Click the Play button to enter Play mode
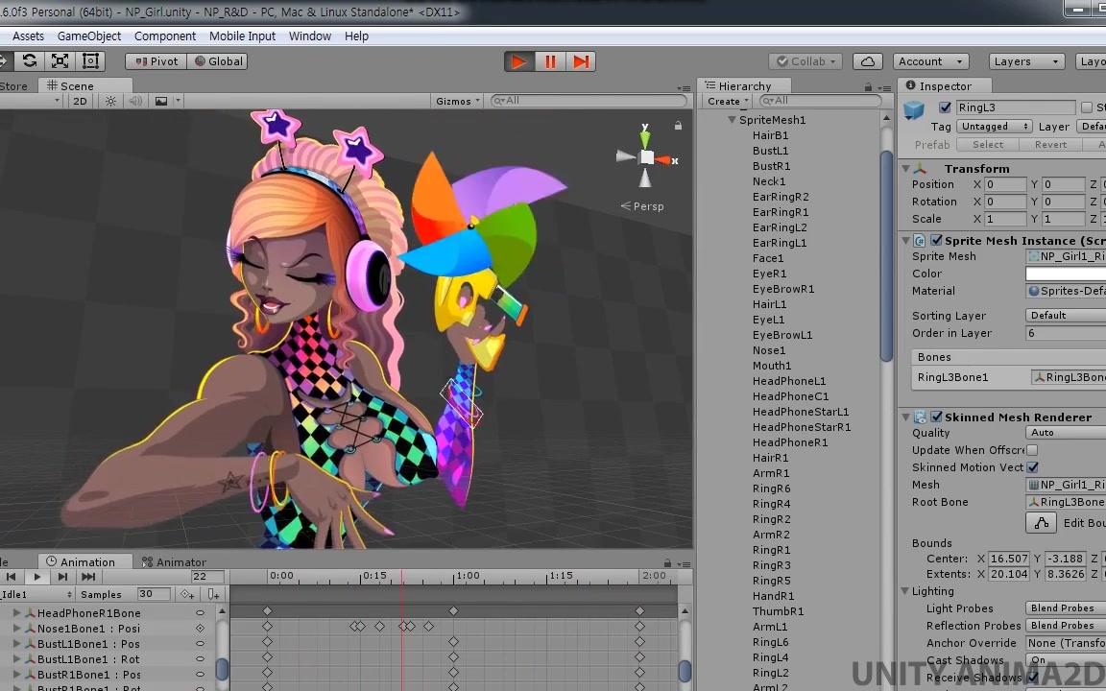This screenshot has height=691, width=1106. click(518, 60)
